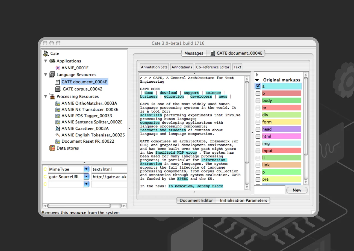Click the ANNIE_0001E application icon

coord(58,68)
